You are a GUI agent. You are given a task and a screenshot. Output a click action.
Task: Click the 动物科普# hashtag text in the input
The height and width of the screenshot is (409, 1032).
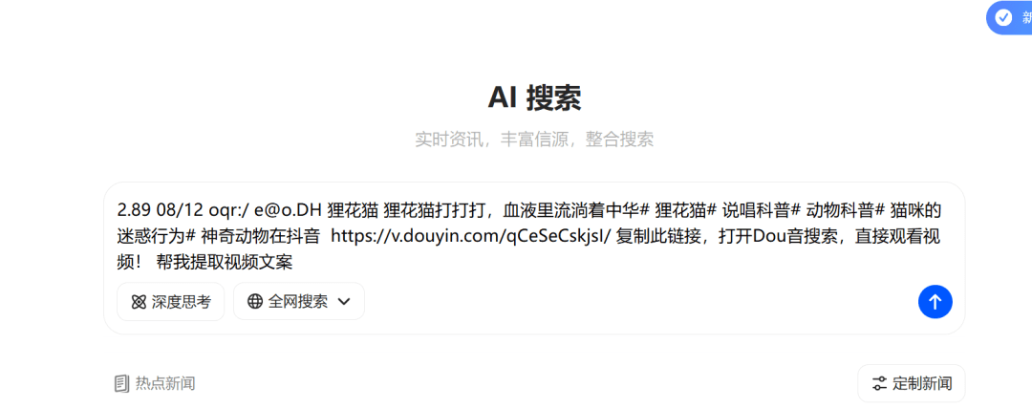[x=846, y=211]
